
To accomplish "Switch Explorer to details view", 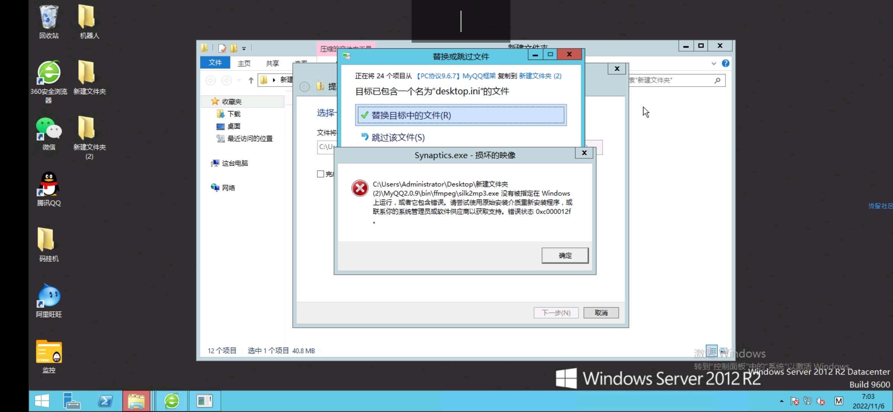I will (711, 351).
